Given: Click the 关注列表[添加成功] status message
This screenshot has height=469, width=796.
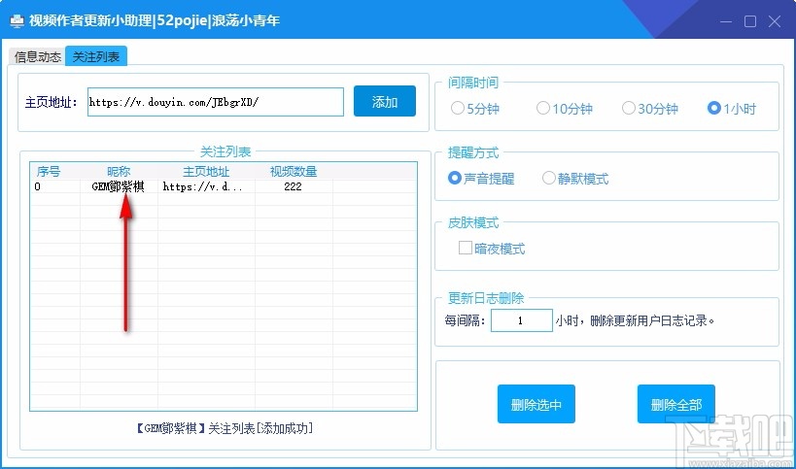Looking at the screenshot, I should 224,428.
